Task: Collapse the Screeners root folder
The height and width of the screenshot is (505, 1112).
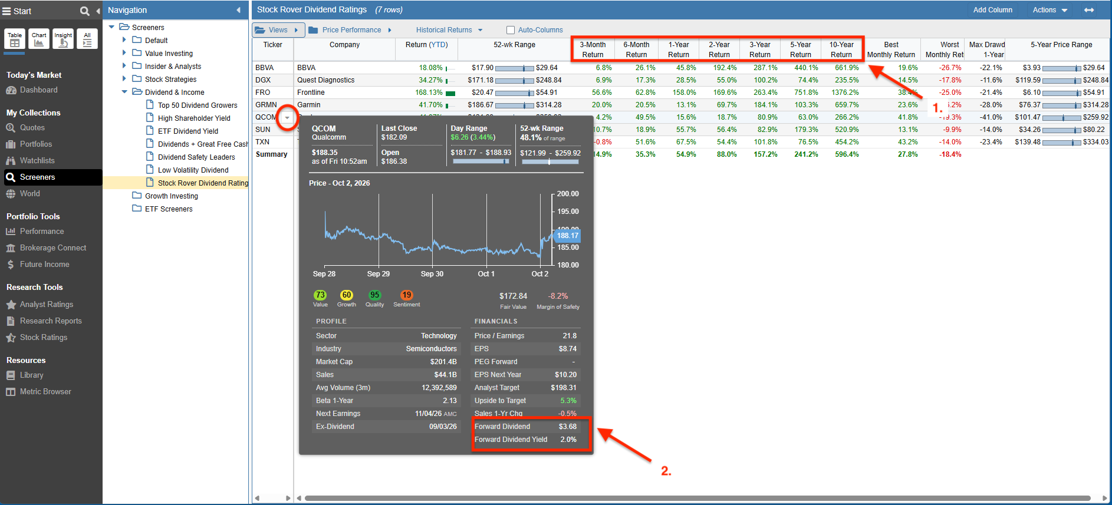Action: point(111,27)
